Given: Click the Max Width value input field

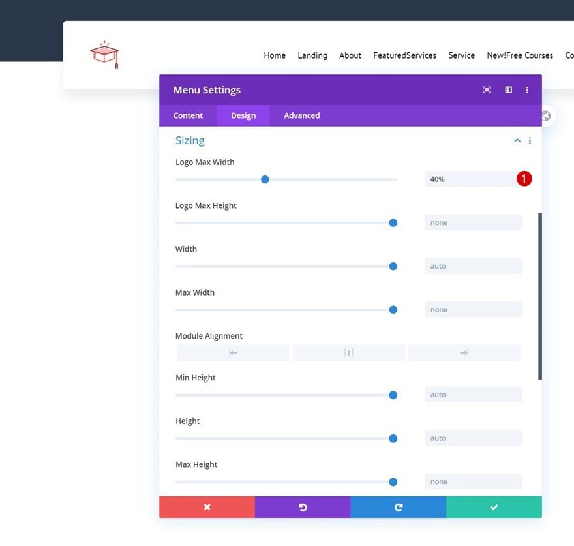Looking at the screenshot, I should point(473,310).
